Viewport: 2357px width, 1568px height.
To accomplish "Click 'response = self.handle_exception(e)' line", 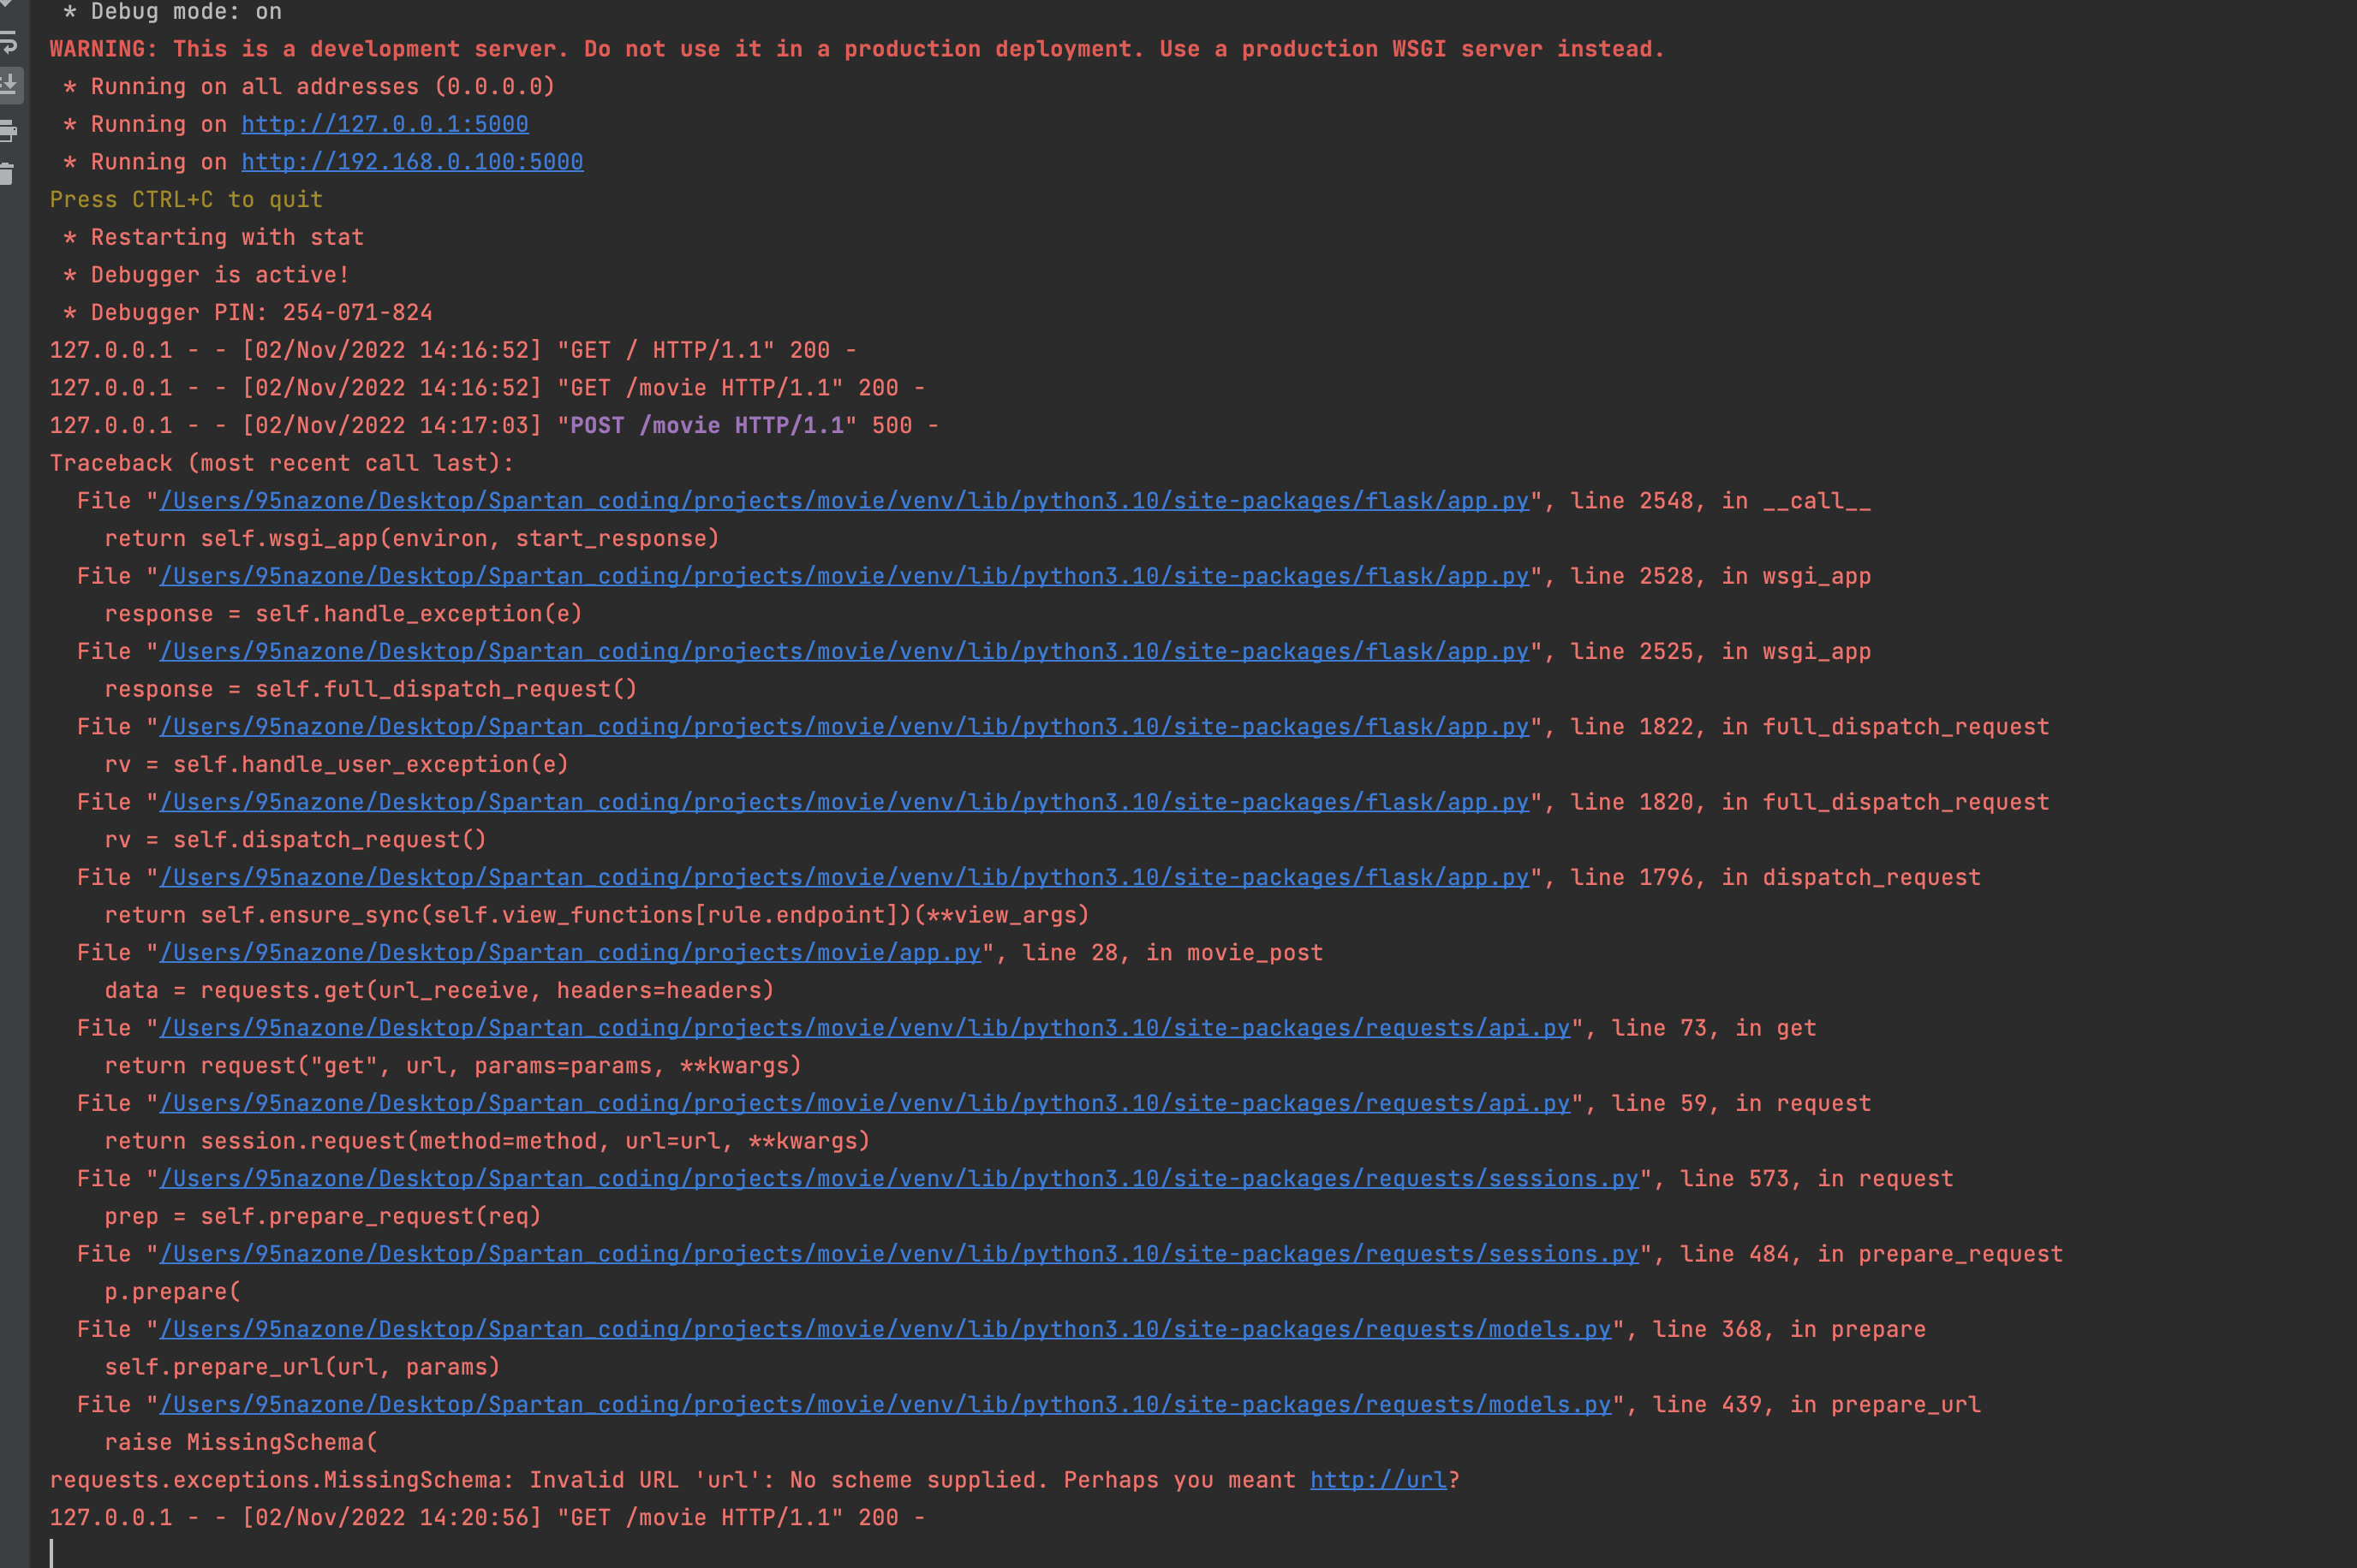I will (x=343, y=614).
